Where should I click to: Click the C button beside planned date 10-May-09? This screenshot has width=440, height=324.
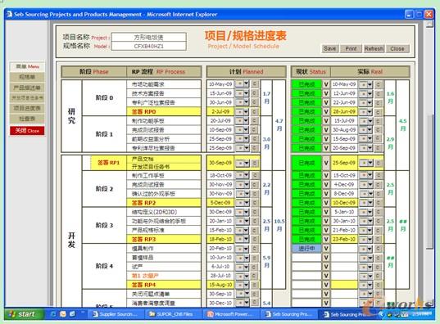click(x=254, y=84)
